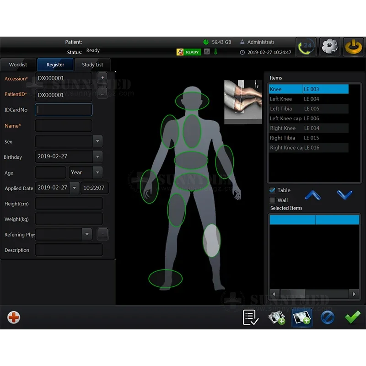Select Left Knee LE 004 item
Viewport: 366px width, 366px height.
(308, 99)
